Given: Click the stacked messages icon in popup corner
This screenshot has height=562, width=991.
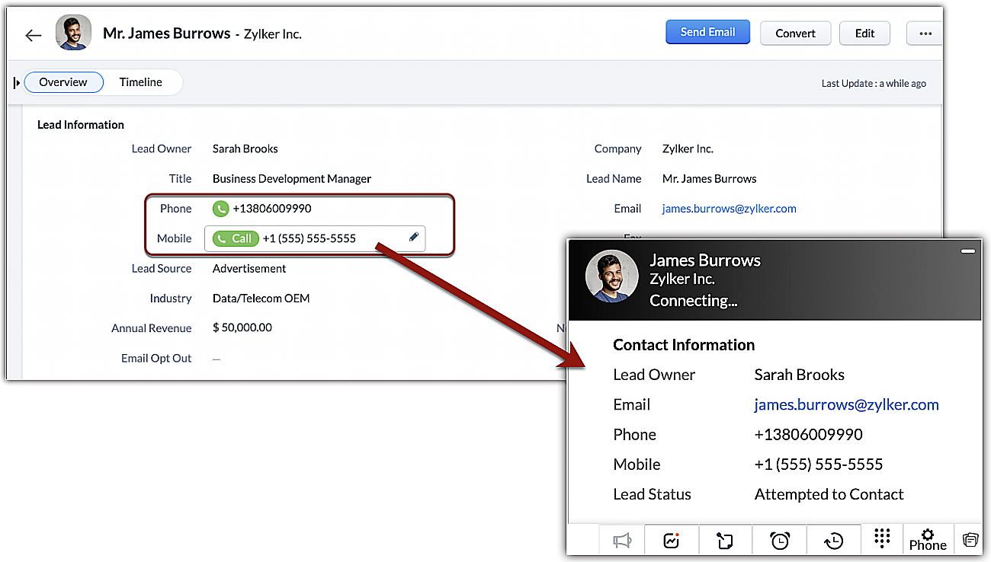Looking at the screenshot, I should [970, 540].
